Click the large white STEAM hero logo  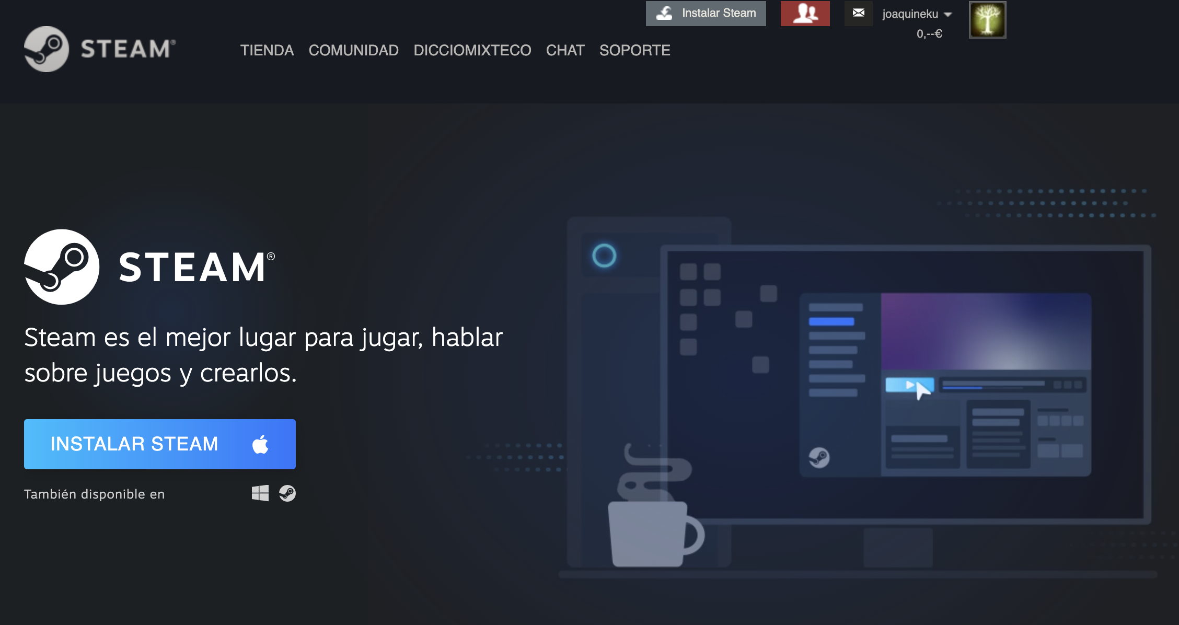(x=149, y=267)
